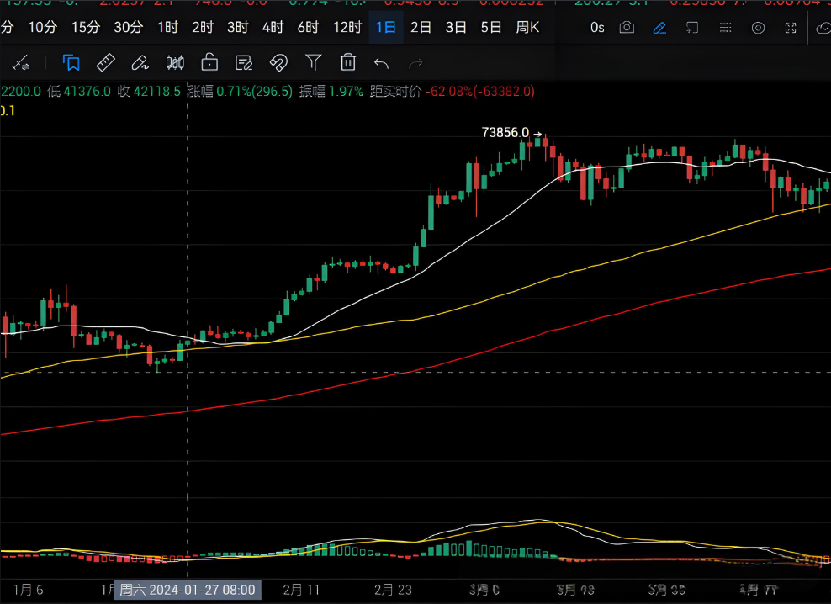Switch to the 1时 timeframe
This screenshot has height=604, width=831.
pos(167,28)
